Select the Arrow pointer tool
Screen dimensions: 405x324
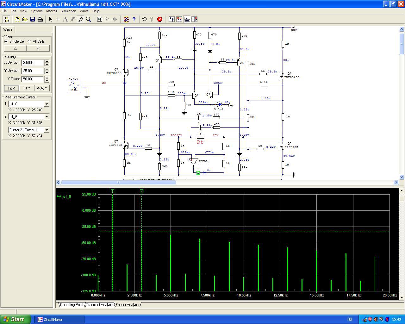[50, 19]
